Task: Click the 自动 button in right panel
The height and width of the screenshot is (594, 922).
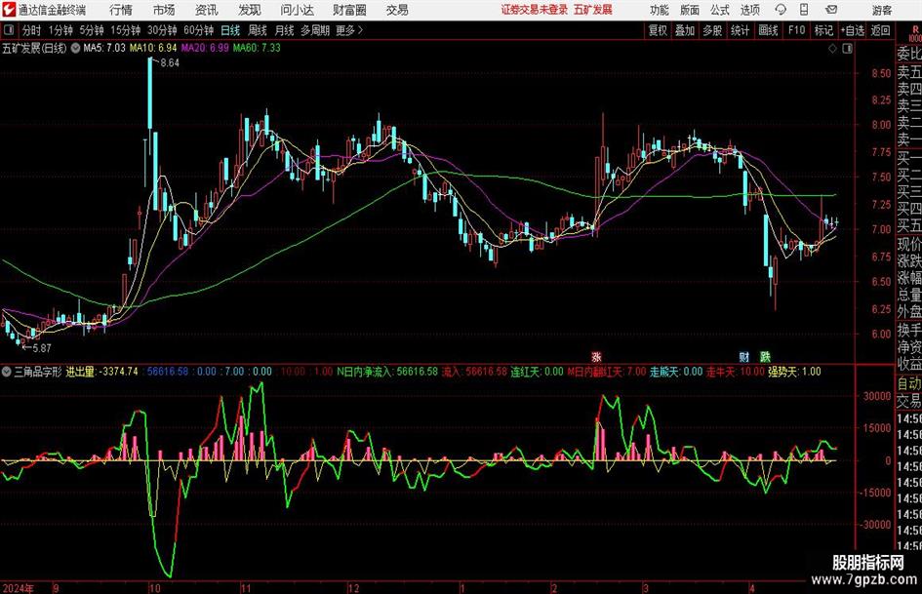Action: tap(909, 383)
